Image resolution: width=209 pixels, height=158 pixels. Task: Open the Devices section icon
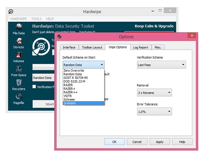pos(19,41)
